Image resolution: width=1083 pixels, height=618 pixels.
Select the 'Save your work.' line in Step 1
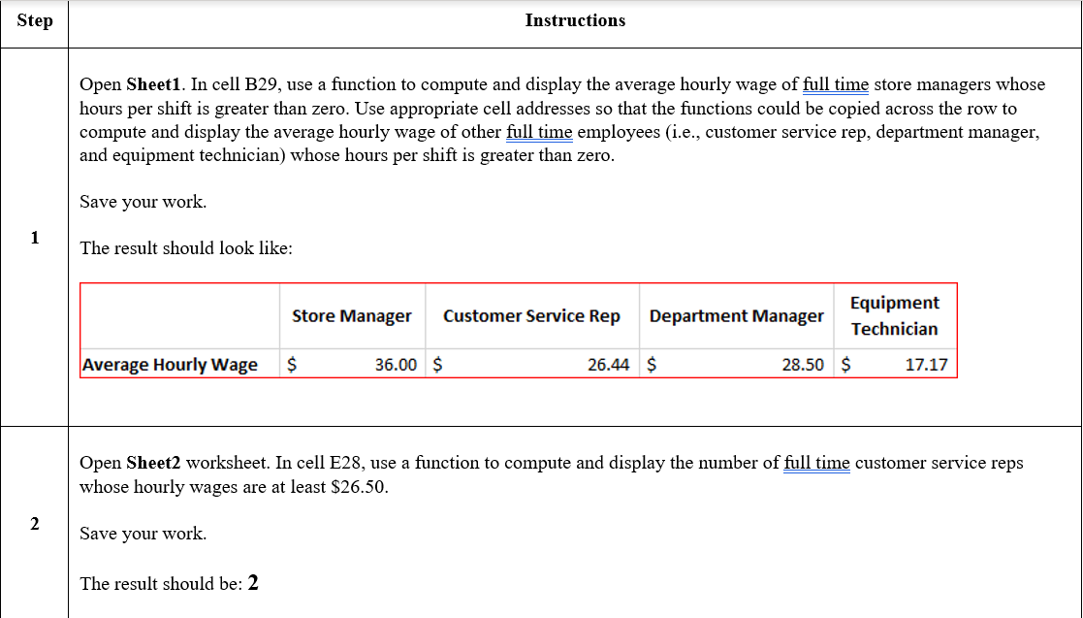pos(143,202)
